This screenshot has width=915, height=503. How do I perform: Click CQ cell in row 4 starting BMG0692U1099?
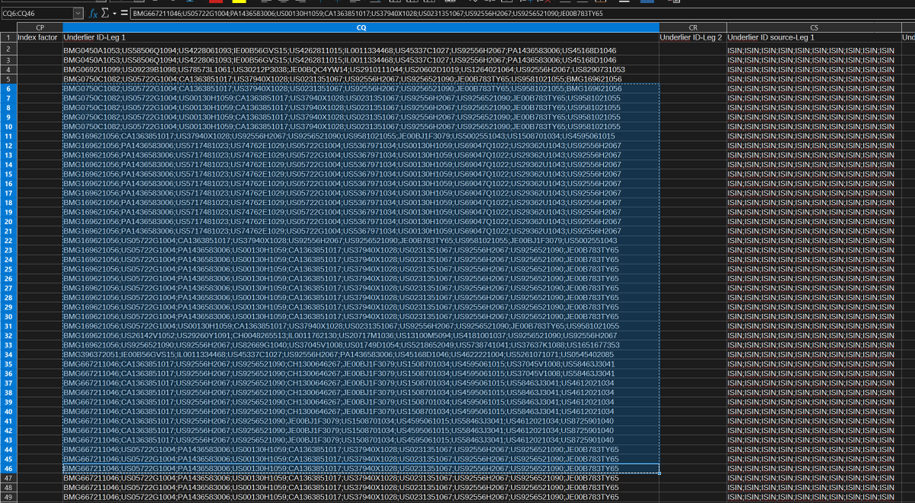pos(360,69)
